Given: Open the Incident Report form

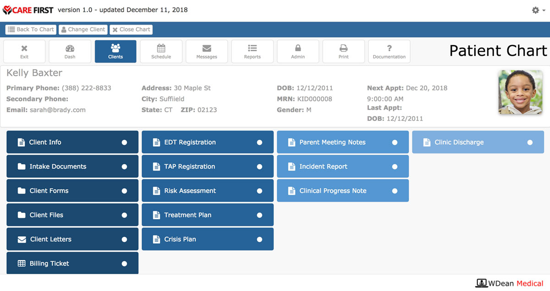Looking at the screenshot, I should (343, 167).
